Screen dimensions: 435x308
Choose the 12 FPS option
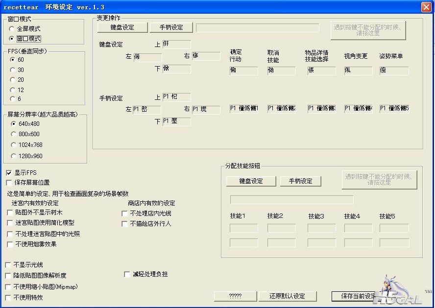tap(13, 90)
